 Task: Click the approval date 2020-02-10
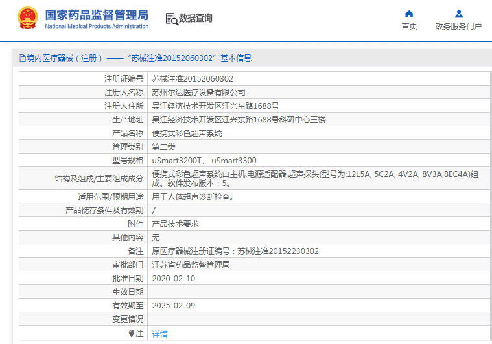(172, 279)
